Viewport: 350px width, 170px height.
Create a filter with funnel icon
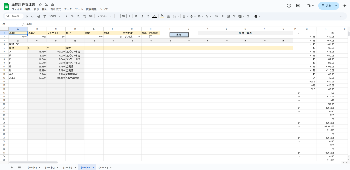(x=234, y=16)
